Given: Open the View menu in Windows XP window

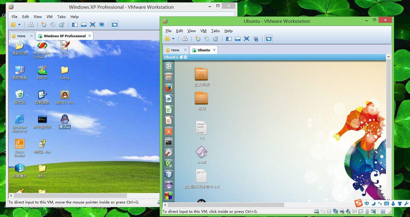Looking at the screenshot, I should [x=38, y=17].
